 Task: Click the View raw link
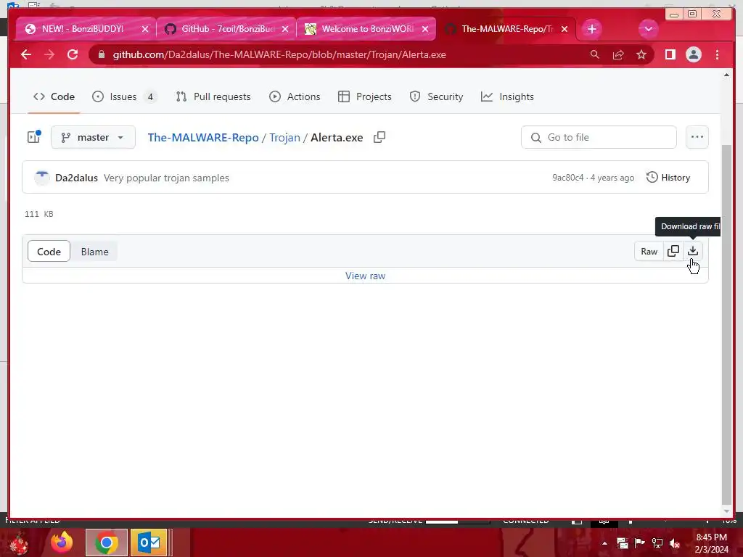366,276
